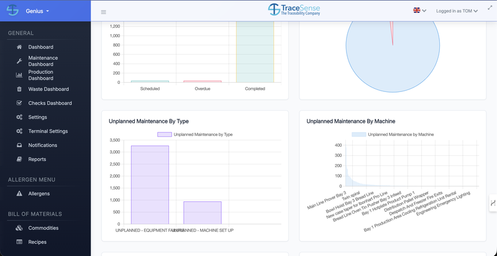Open the Genius site dropdown
Viewport: 497px width, 256px height.
pyautogui.click(x=38, y=11)
